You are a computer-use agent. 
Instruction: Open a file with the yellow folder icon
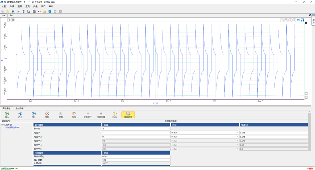pyautogui.click(x=8, y=11)
